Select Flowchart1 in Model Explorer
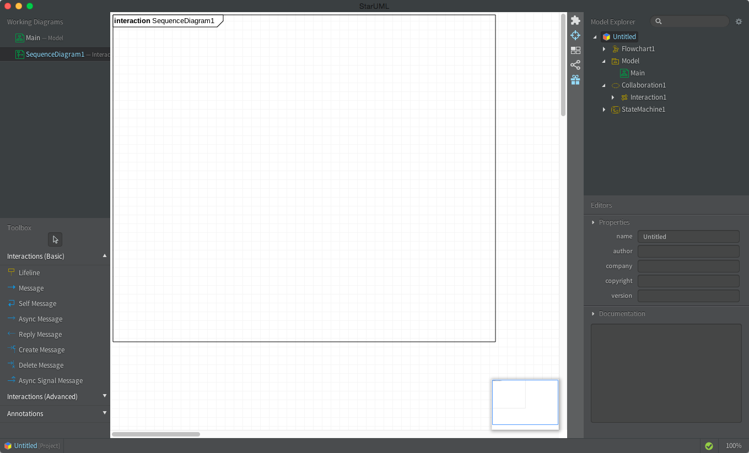The image size is (749, 453). 638,49
